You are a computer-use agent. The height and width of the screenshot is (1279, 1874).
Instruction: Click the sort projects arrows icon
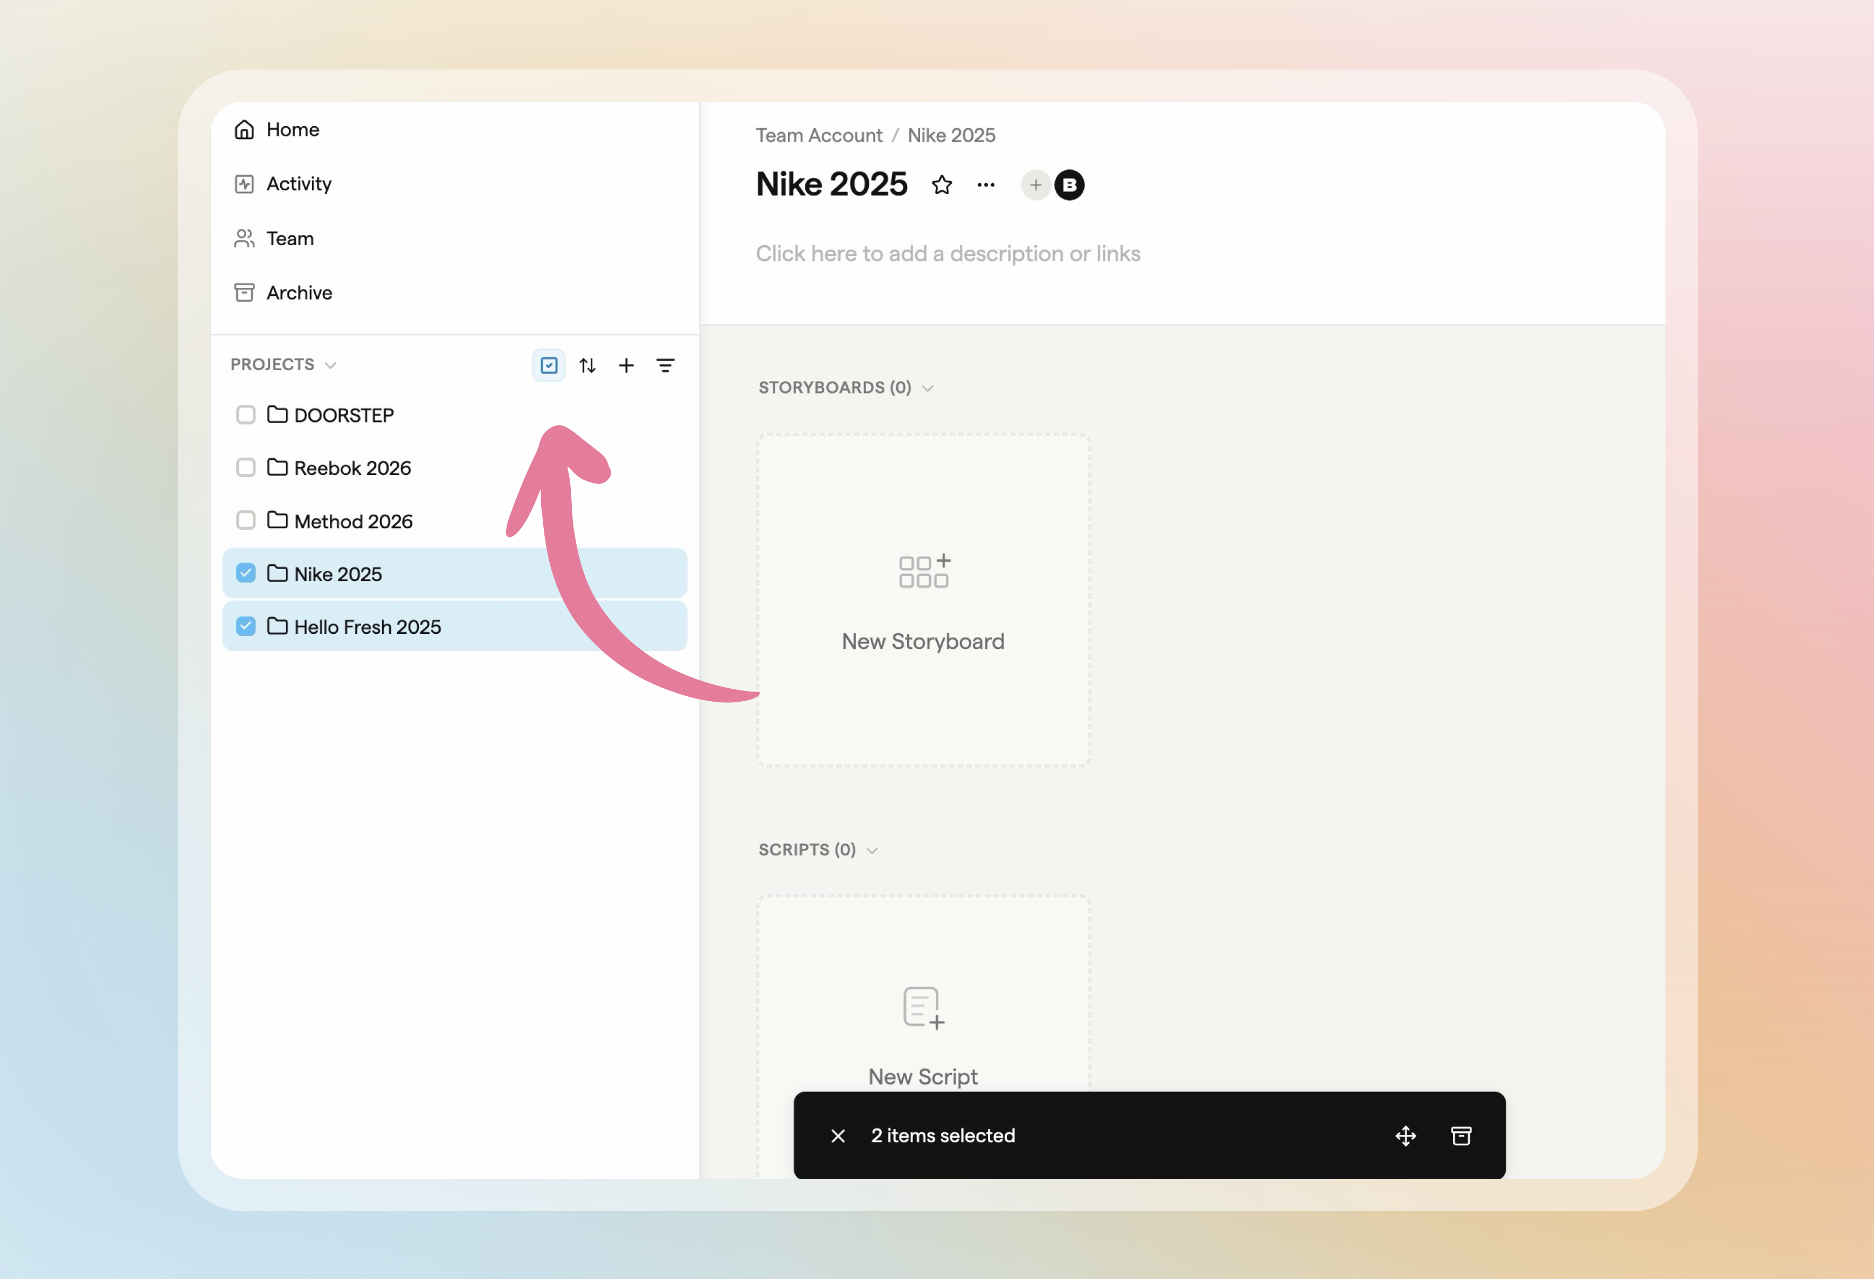(x=588, y=365)
